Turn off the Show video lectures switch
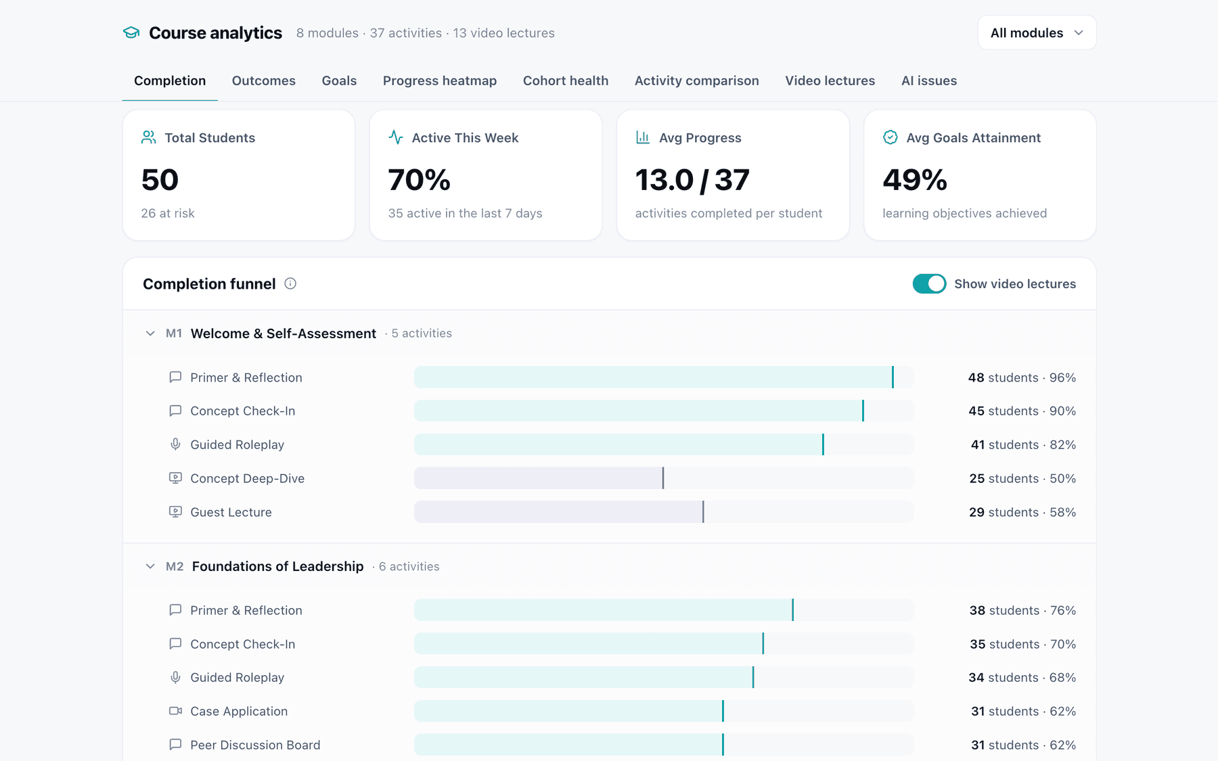1218x761 pixels. [x=929, y=283]
